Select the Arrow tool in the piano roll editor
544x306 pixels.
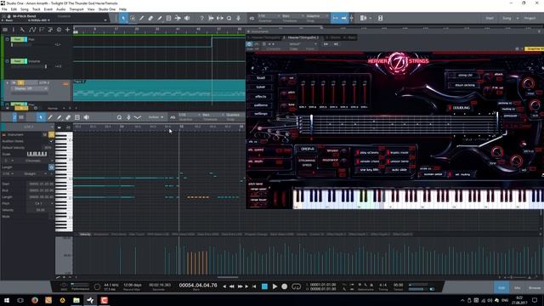coord(41,117)
